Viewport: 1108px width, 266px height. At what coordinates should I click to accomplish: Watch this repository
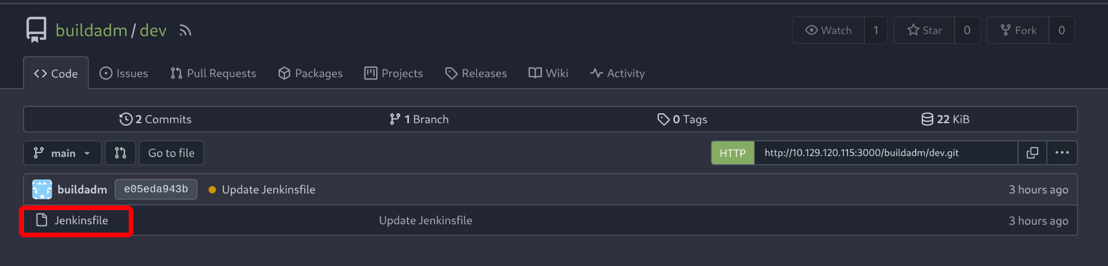[829, 30]
